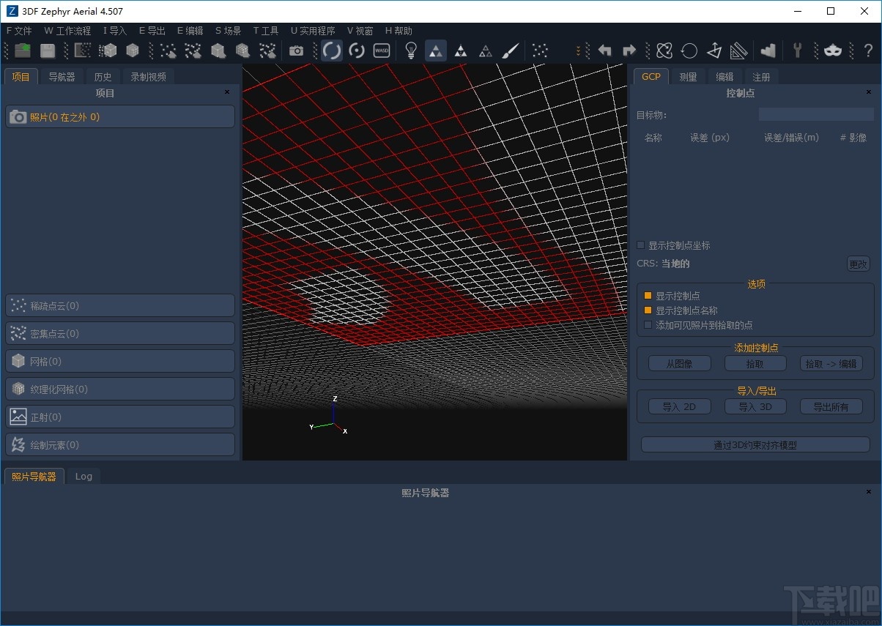Select the WASD navigation mode icon
Image resolution: width=882 pixels, height=626 pixels.
(x=381, y=51)
